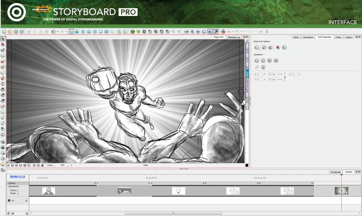Select the Brush tool in left toolbar
Viewport: 362px width, 216px height.
pyautogui.click(x=3, y=61)
